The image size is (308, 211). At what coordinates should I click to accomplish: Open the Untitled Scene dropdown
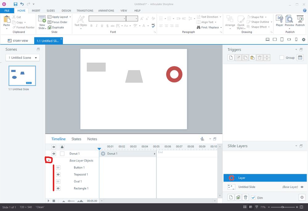pos(23,58)
